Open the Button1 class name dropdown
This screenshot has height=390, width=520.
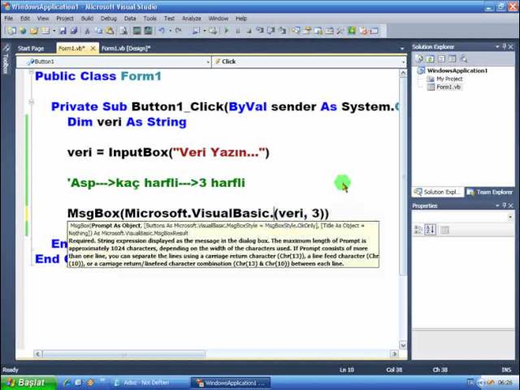pos(208,62)
